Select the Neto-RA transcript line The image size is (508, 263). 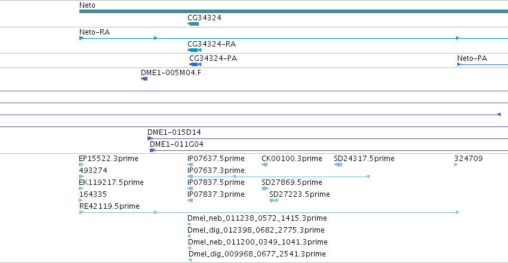(x=294, y=38)
